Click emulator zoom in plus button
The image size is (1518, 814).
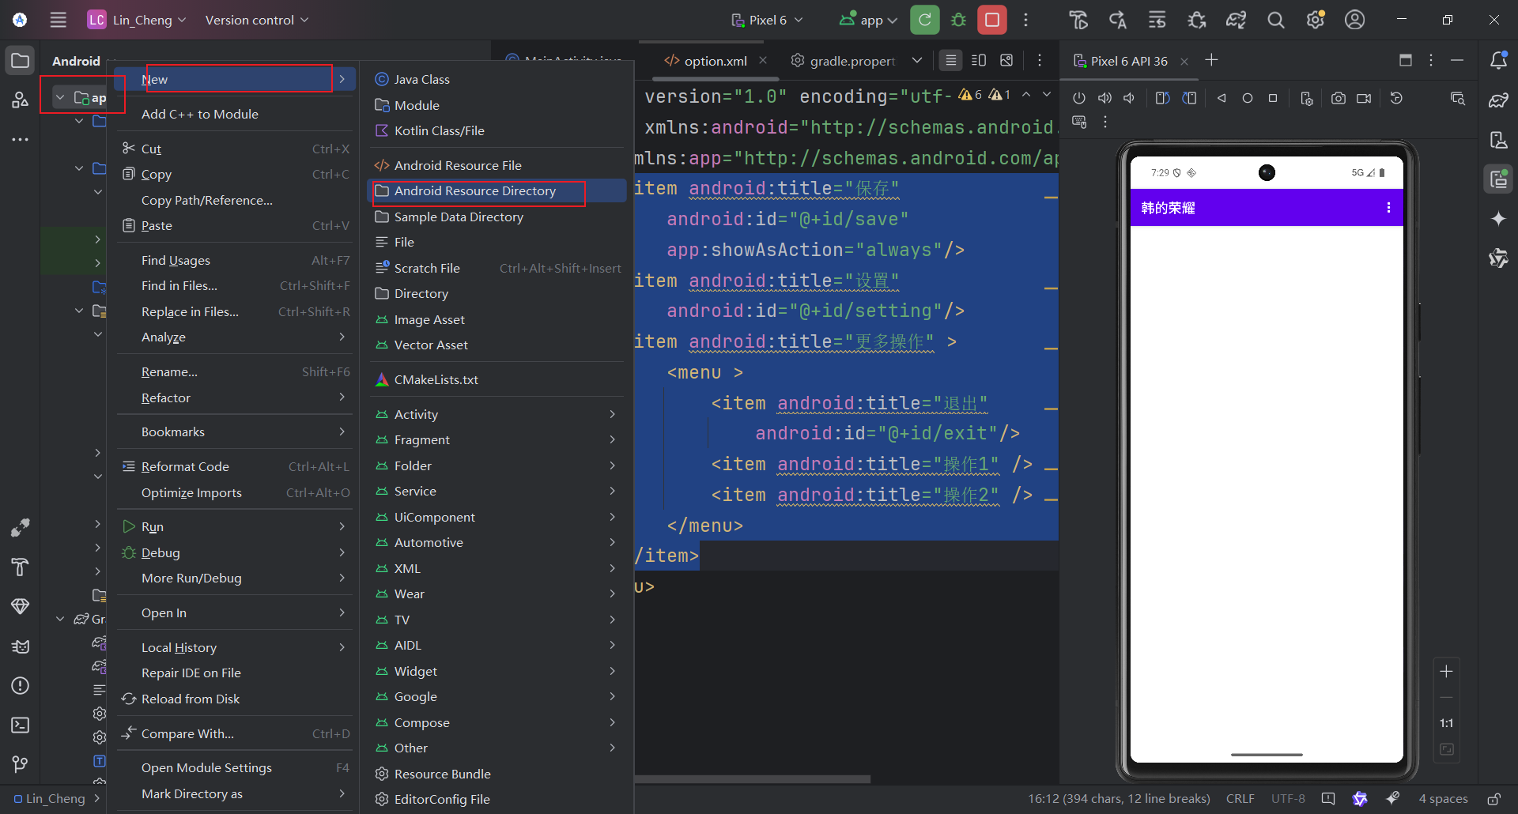click(x=1446, y=671)
